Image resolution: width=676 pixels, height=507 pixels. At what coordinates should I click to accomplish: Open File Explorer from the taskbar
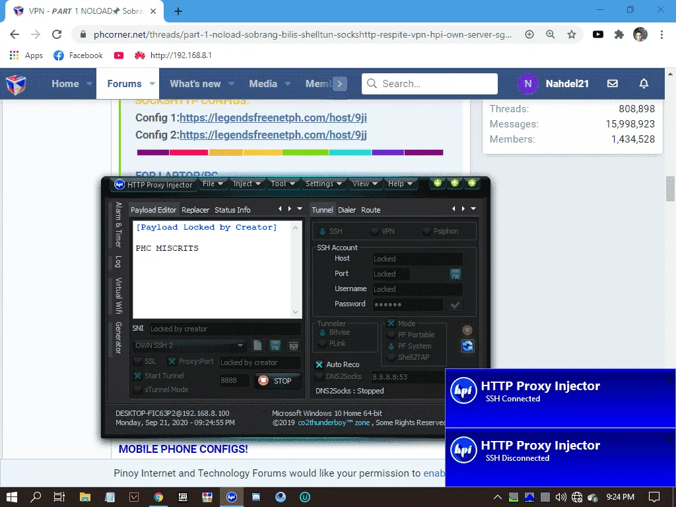[x=85, y=497]
